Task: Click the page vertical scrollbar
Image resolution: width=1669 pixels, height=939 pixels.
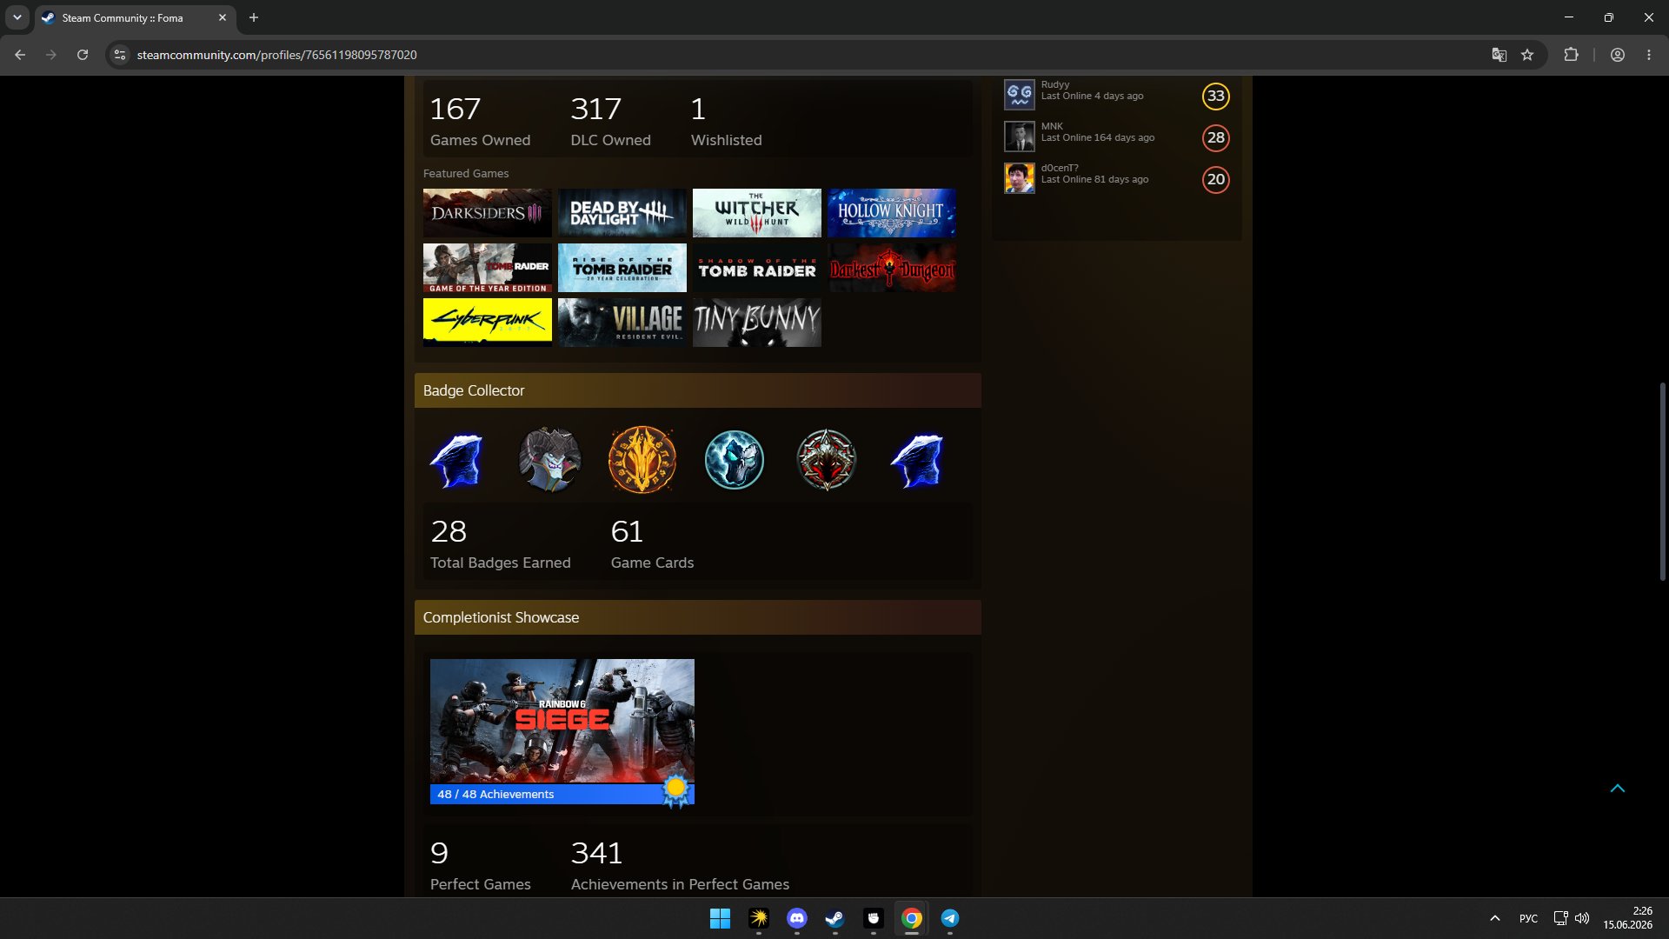Action: point(1662,481)
